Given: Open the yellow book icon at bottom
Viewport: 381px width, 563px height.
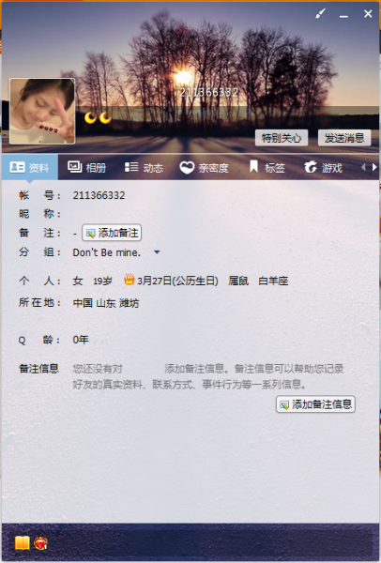Looking at the screenshot, I should (x=23, y=543).
